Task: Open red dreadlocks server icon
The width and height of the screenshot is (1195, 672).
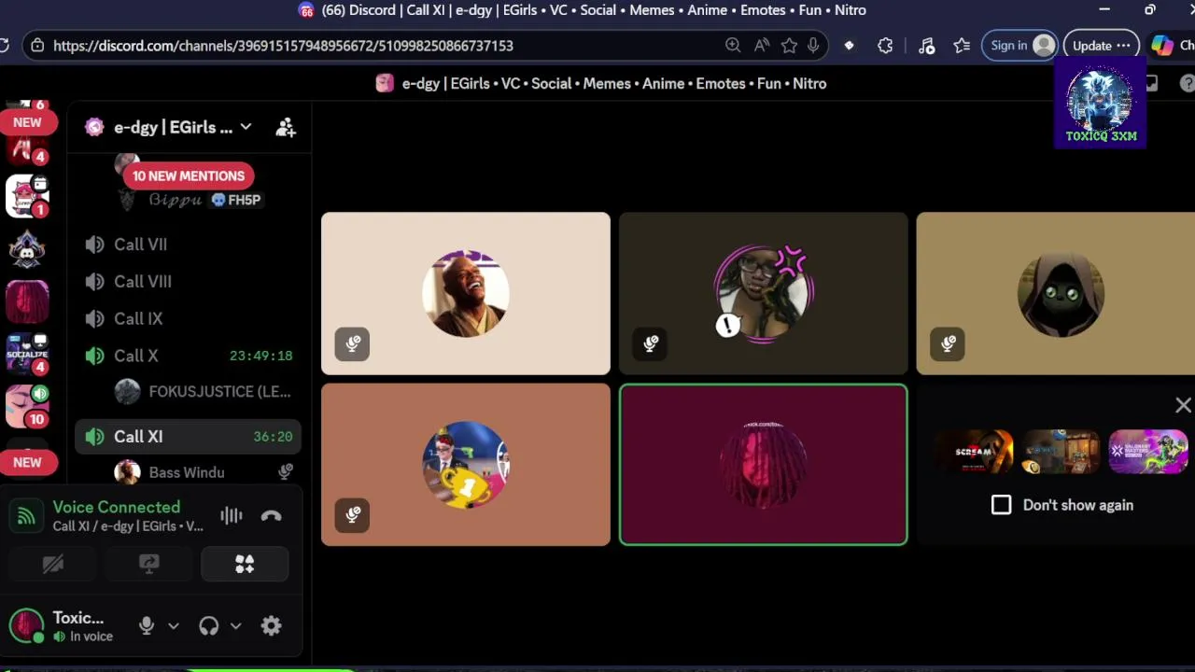Action: [27, 301]
